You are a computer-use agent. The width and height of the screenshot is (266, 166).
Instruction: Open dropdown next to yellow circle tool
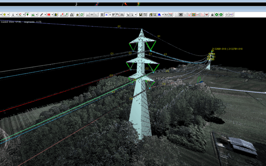8,15
